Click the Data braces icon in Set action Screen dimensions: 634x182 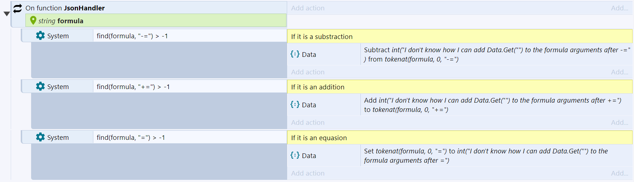click(x=295, y=155)
